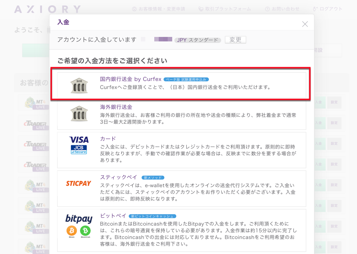Click the platform icon beside 取引プラットフォーム

click(x=201, y=9)
